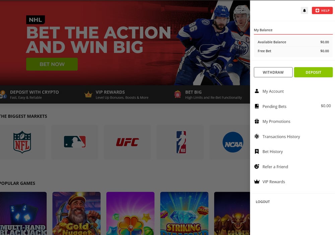
Task: Click the Pending Bets book icon
Action: tap(257, 106)
